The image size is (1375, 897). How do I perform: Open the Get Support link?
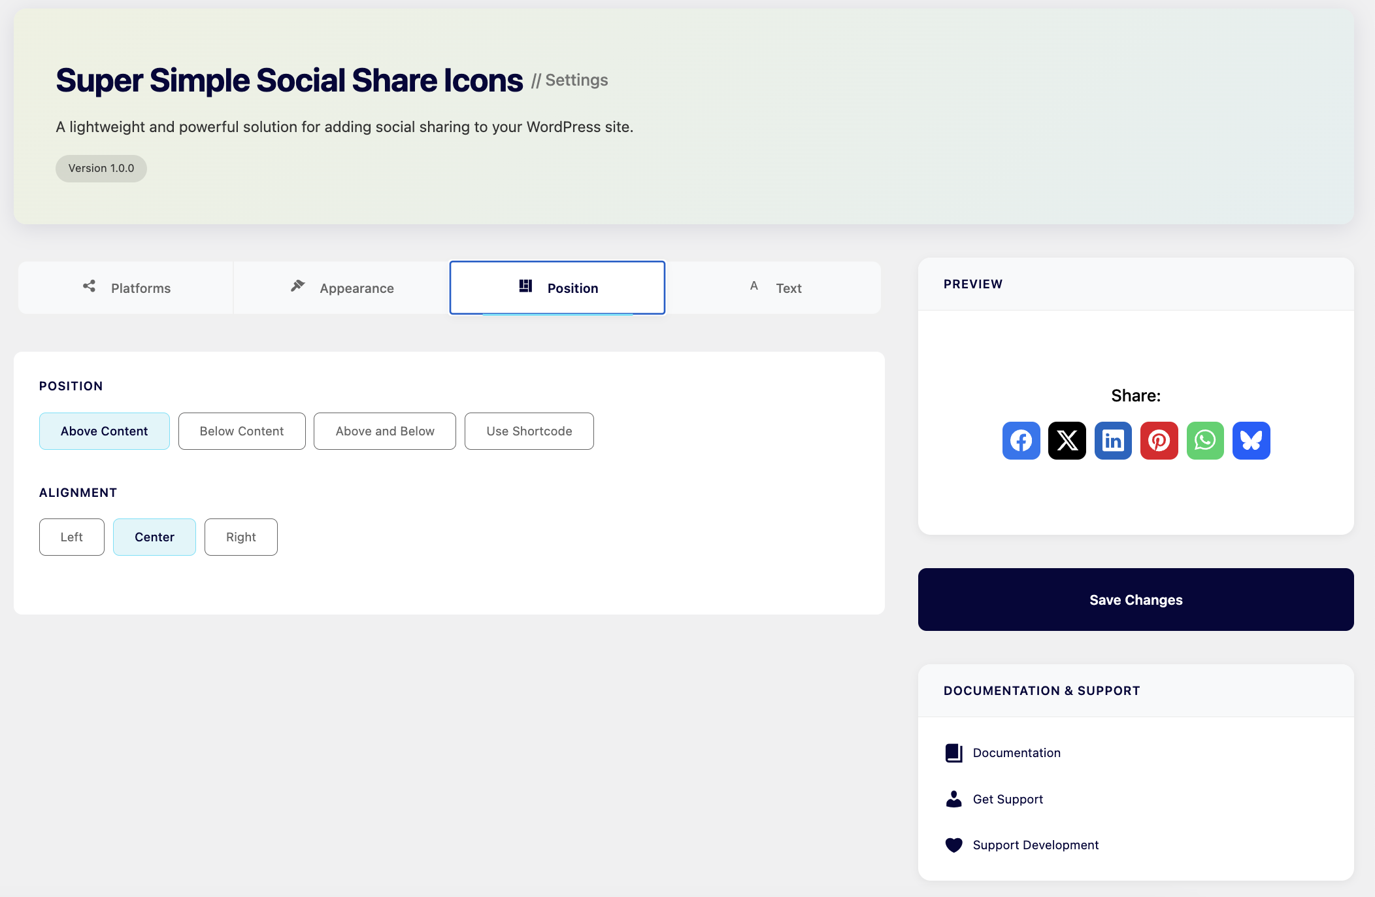[x=1008, y=799]
